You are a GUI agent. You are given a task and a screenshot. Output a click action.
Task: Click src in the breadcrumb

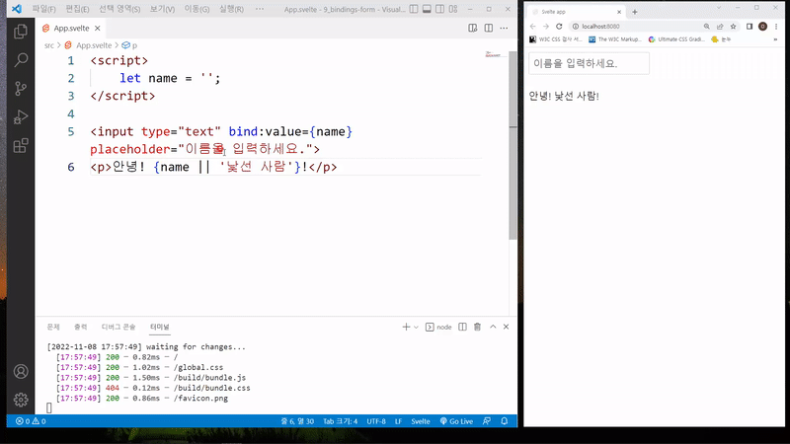coord(48,45)
